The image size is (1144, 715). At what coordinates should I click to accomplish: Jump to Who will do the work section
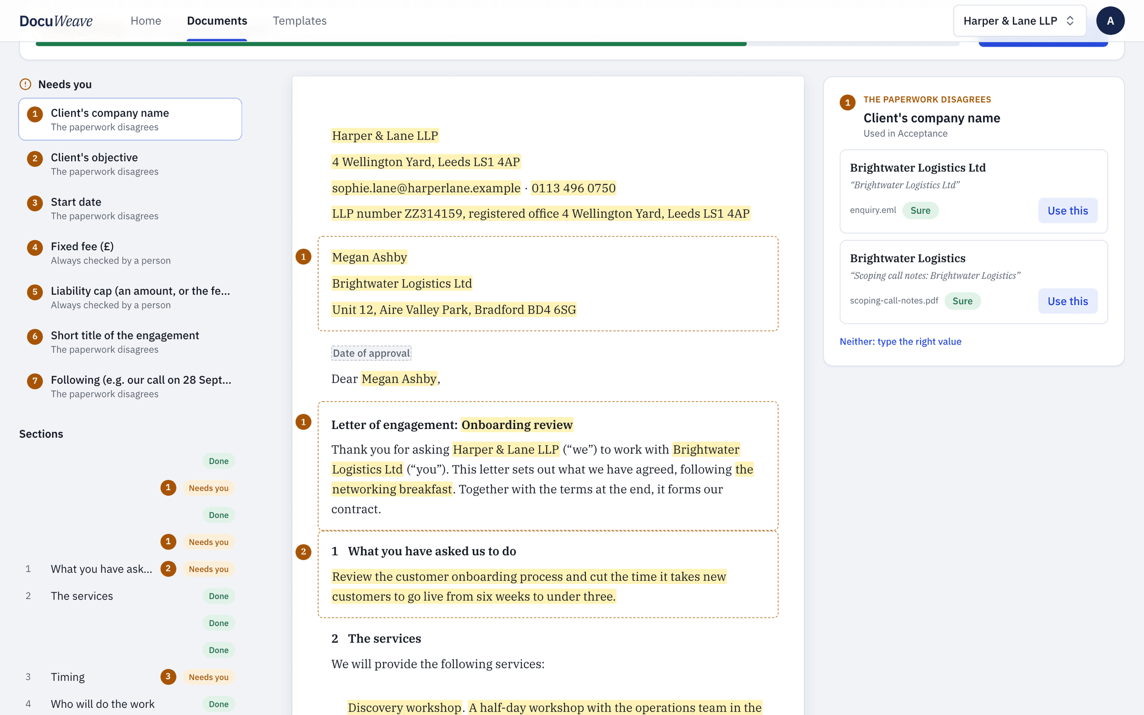(x=102, y=704)
